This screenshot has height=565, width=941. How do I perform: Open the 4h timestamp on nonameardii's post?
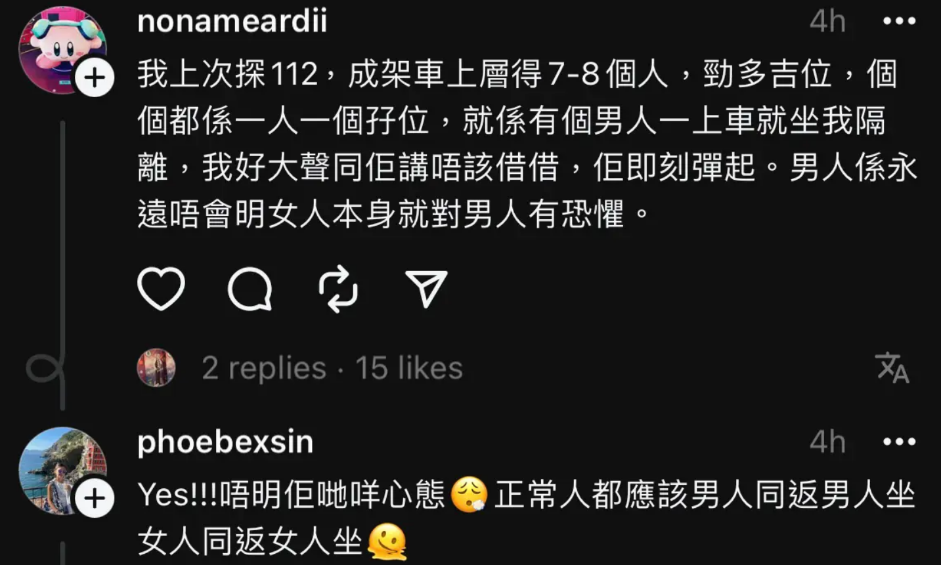coord(827,22)
